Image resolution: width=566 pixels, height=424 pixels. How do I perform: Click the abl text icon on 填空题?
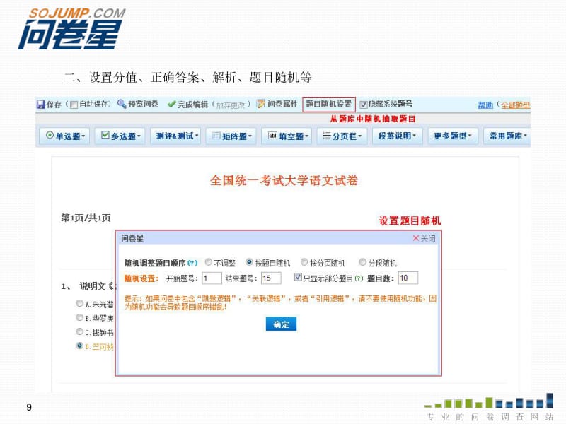click(272, 136)
